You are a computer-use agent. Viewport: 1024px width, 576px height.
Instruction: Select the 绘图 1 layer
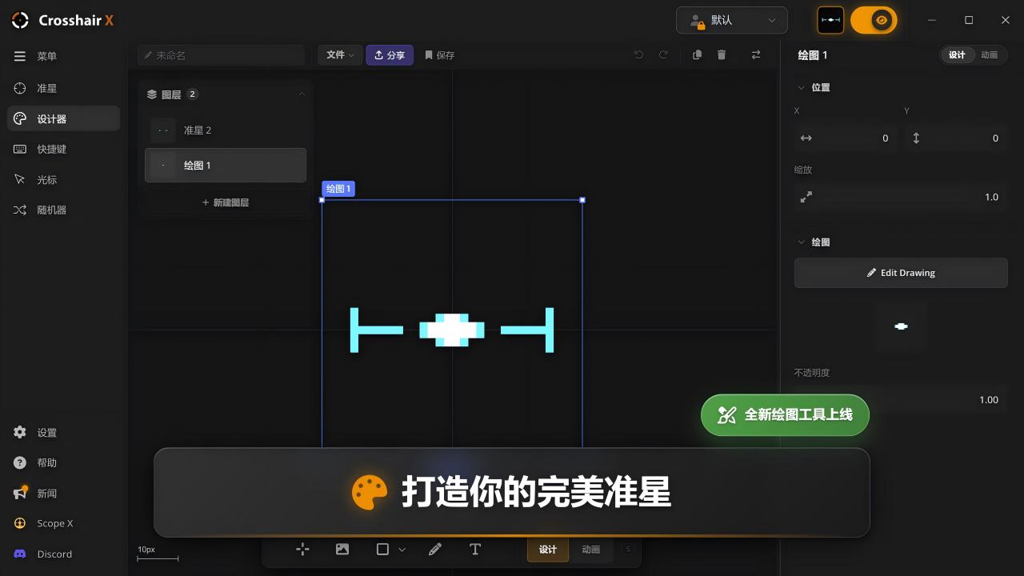click(226, 166)
